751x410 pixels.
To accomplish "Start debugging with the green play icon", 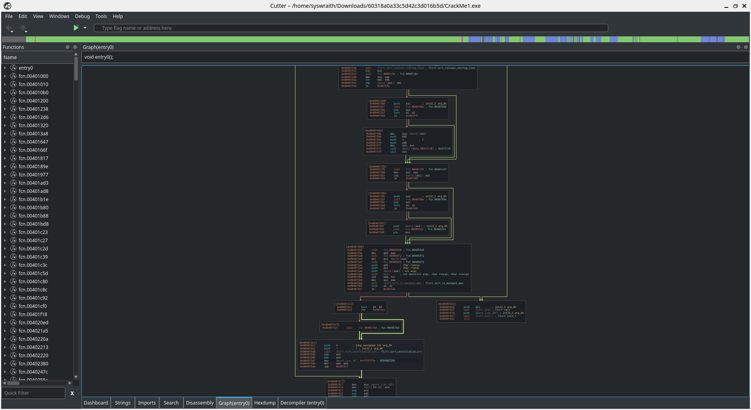I will pos(76,28).
